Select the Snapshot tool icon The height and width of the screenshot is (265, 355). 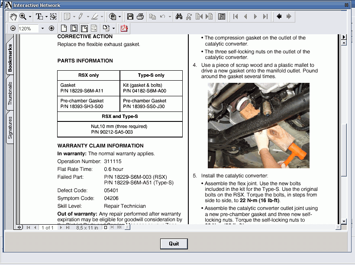coord(53,16)
